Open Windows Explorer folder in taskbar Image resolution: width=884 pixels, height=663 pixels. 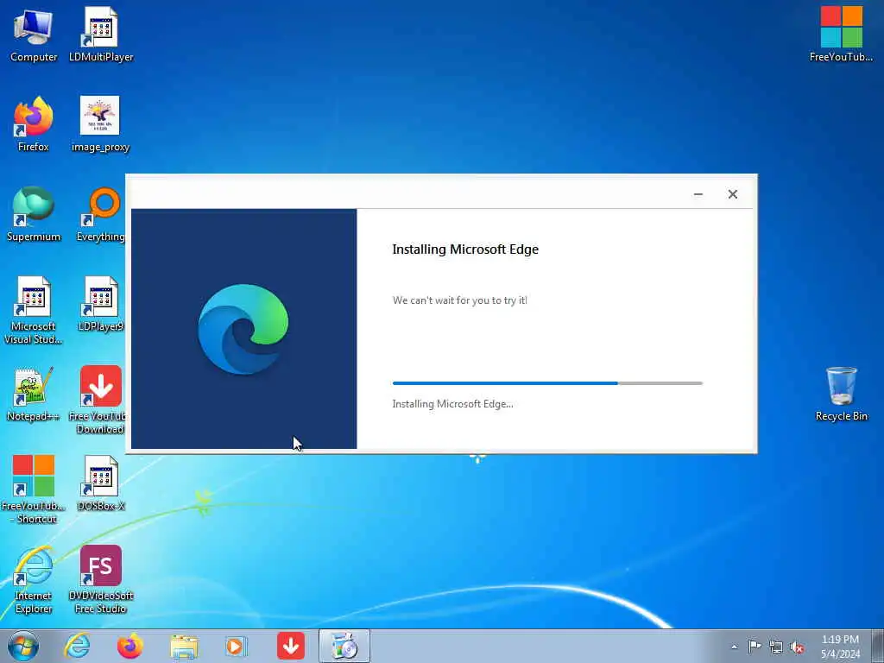[184, 646]
